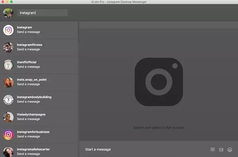The image size is (238, 157).
Task: Click the search field containing 'instagram'
Action: 42,13
